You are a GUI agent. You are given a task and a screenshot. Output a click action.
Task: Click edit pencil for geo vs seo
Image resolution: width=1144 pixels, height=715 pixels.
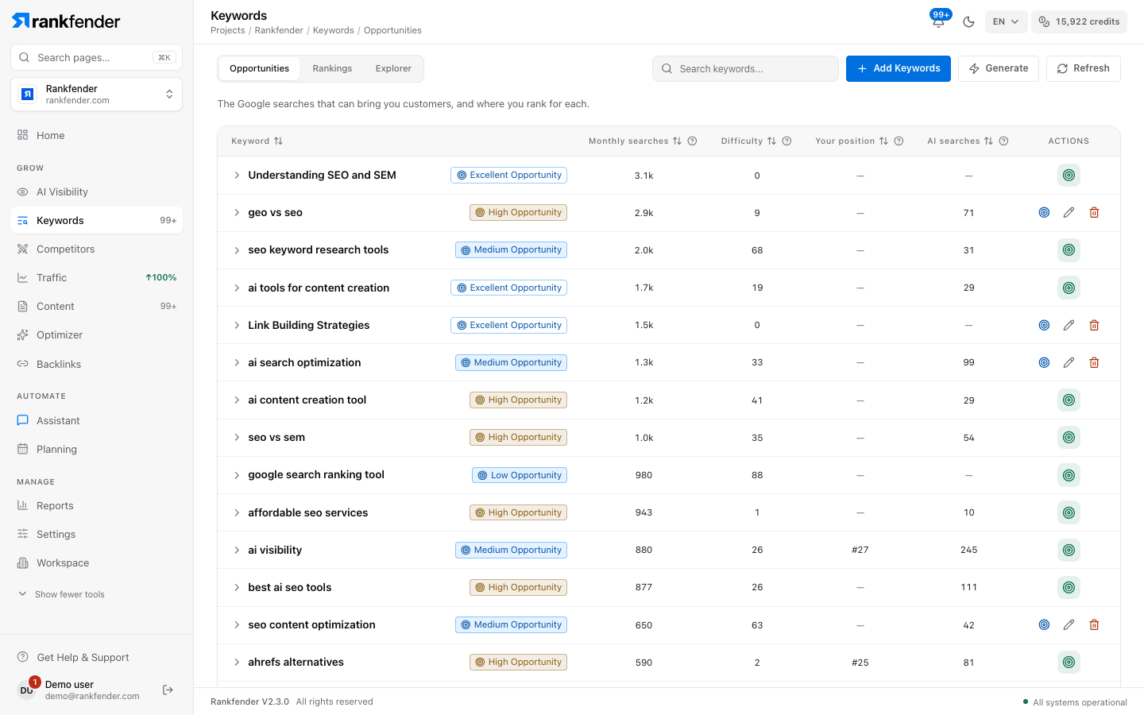(1069, 212)
